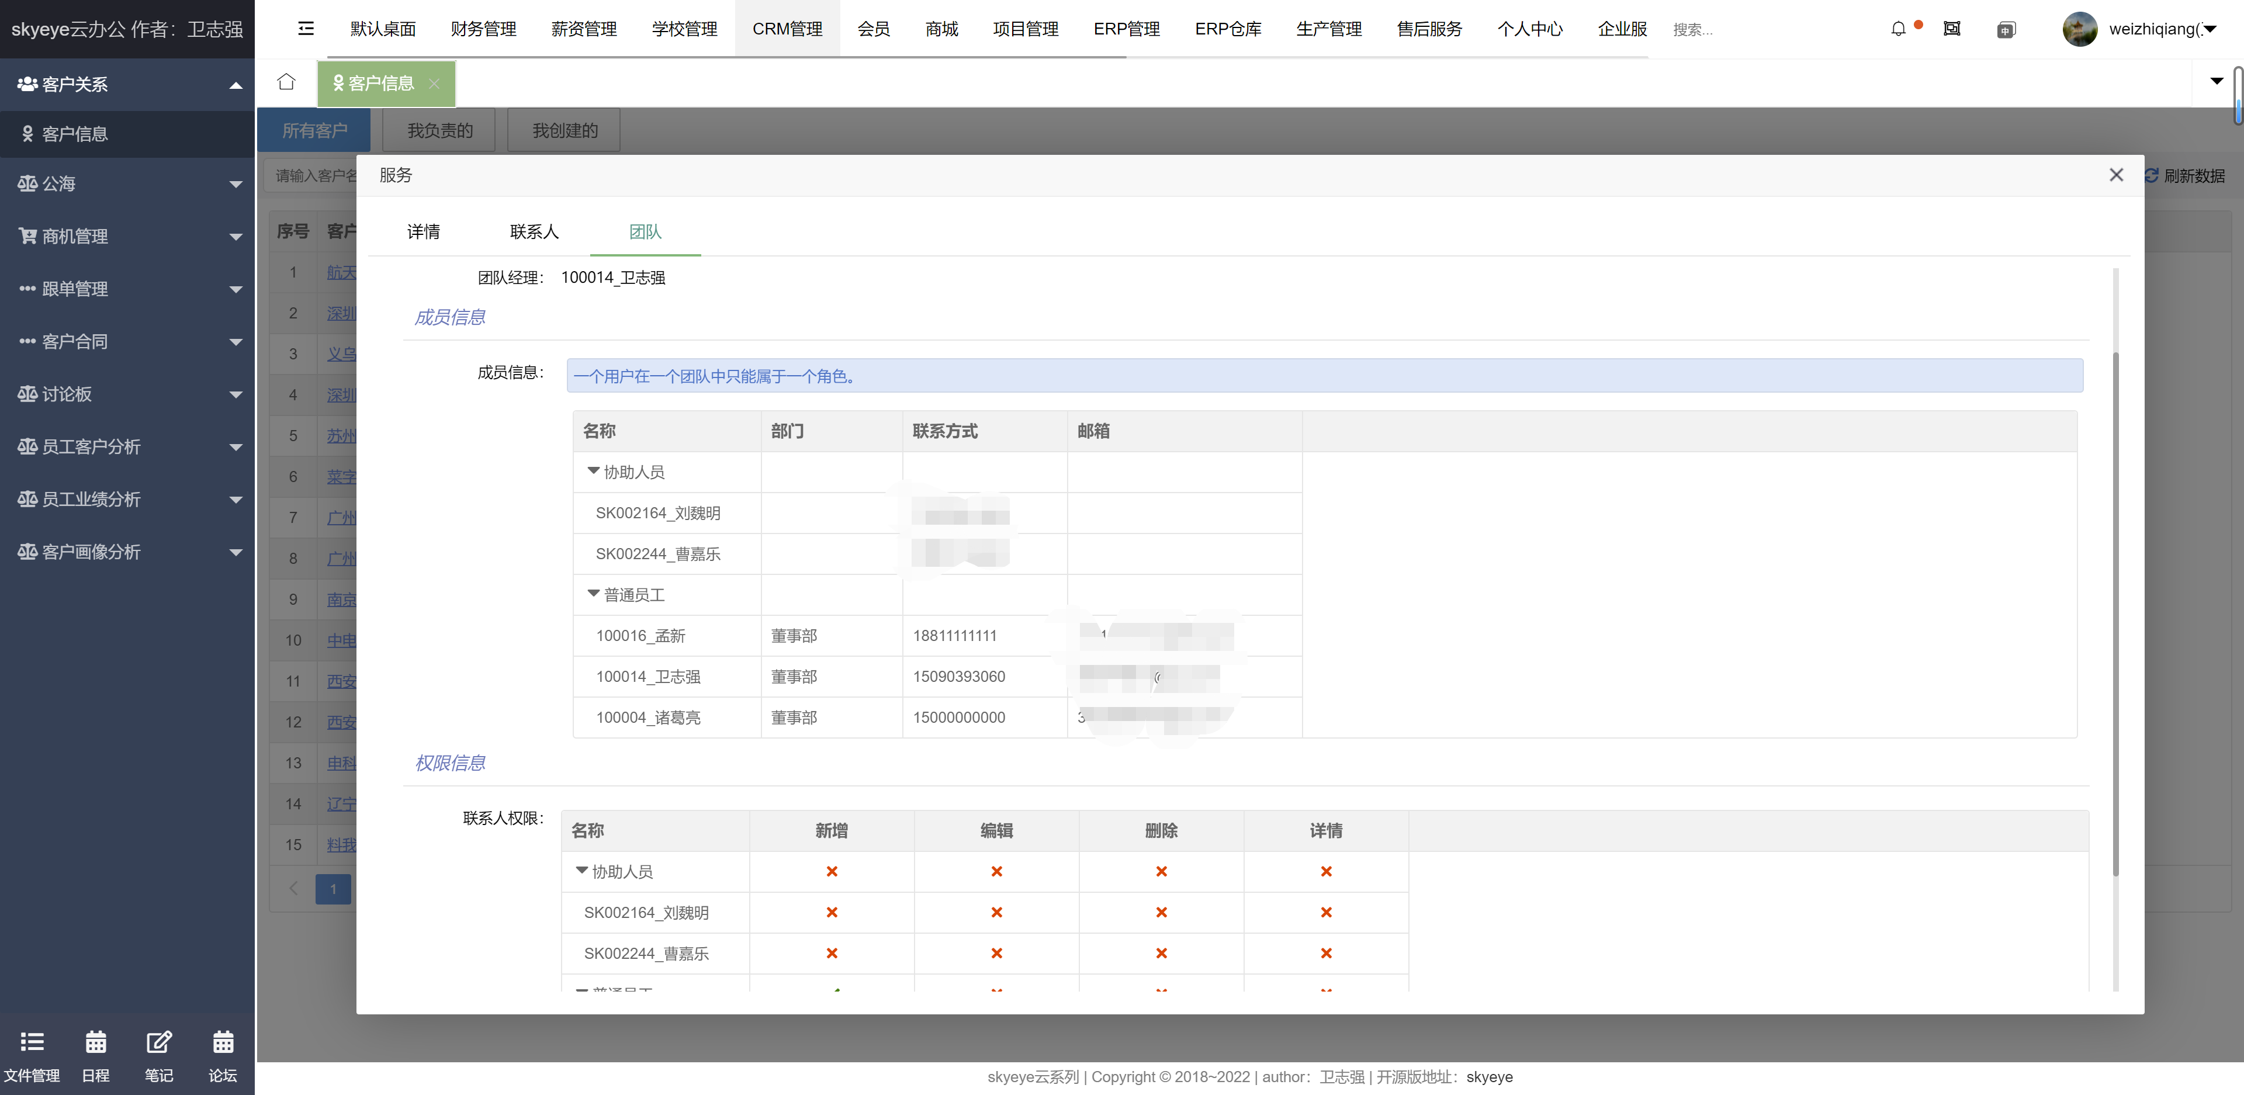The image size is (2244, 1095).
Task: Click the notification bell icon
Action: pos(1898,29)
